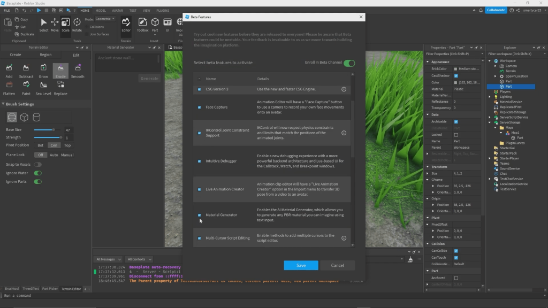Viewport: 548px width, 308px height.
Task: Select the Smooth terrain tool
Action: (78, 71)
